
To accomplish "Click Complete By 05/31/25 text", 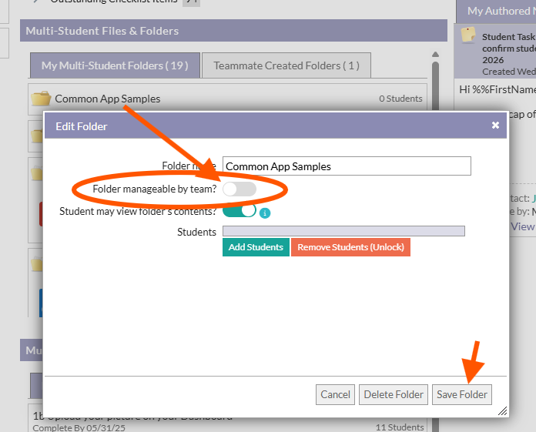I will (79, 427).
